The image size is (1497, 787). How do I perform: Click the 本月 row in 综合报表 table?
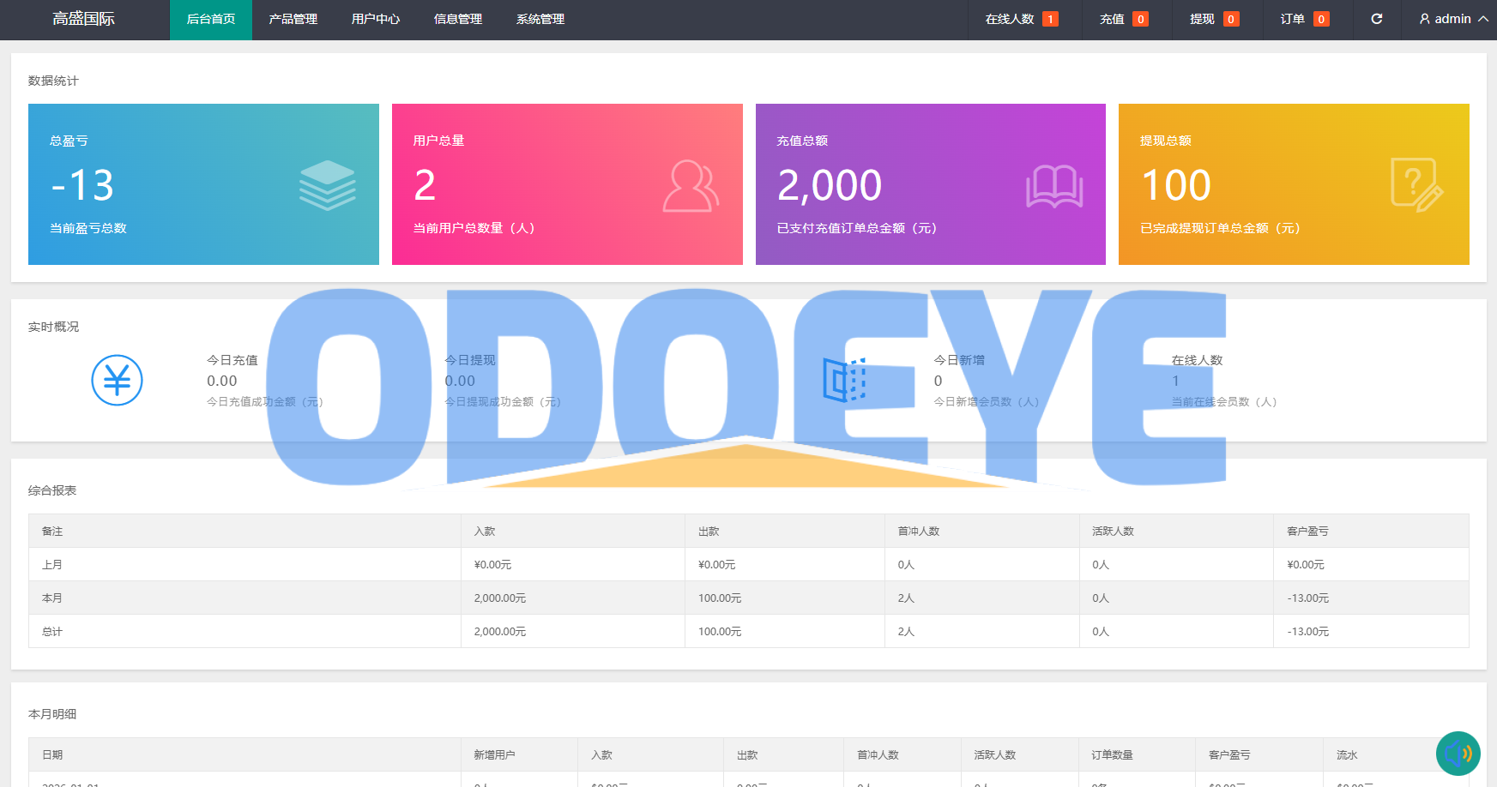coord(52,598)
